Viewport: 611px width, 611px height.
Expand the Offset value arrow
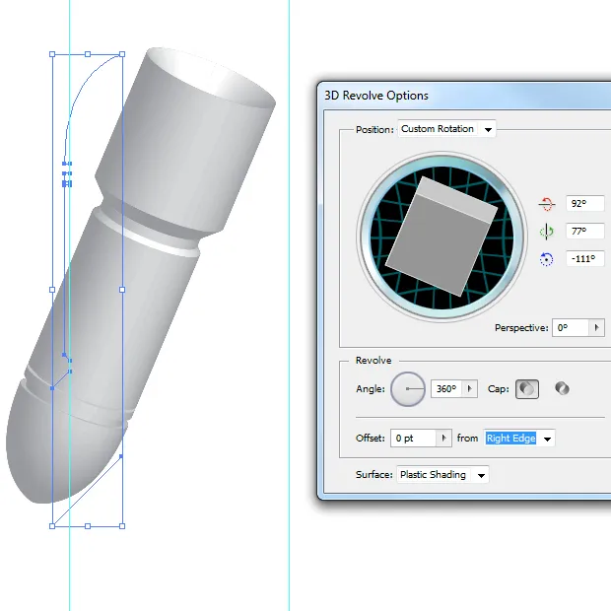click(x=443, y=439)
